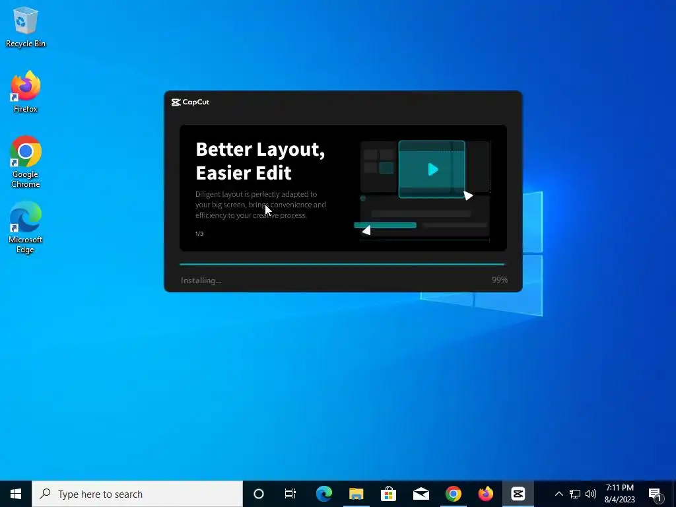Select the Microsoft Edge desktop shortcut
The width and height of the screenshot is (676, 507).
pyautogui.click(x=26, y=227)
